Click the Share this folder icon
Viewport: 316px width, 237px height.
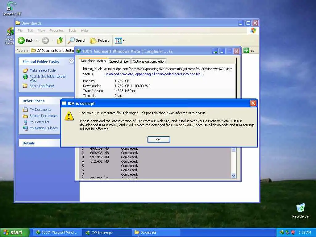[25, 86]
